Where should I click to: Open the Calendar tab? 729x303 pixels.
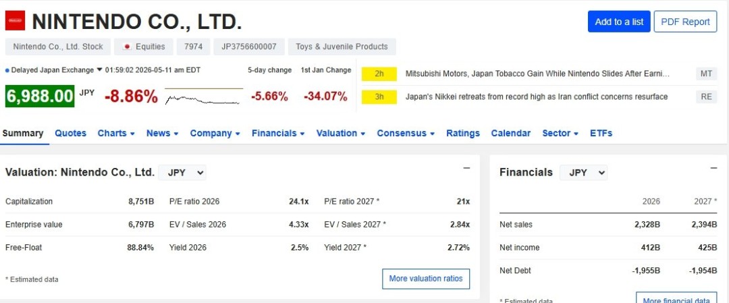pyautogui.click(x=510, y=134)
